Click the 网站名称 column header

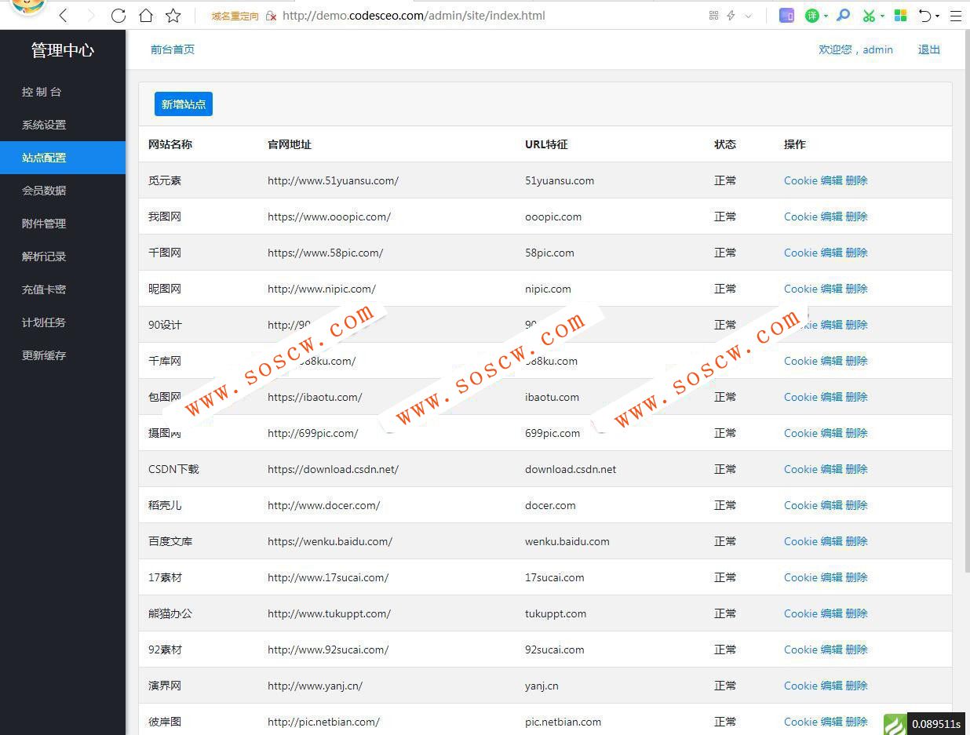[170, 144]
